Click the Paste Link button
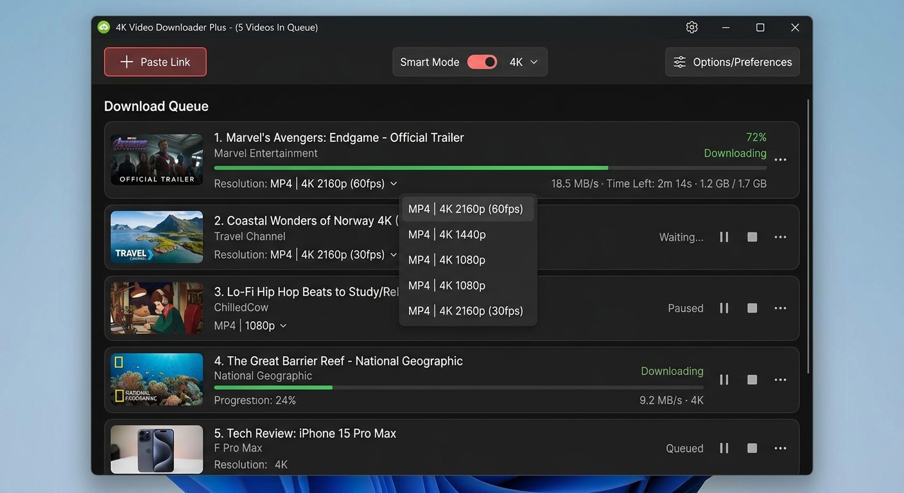 155,62
